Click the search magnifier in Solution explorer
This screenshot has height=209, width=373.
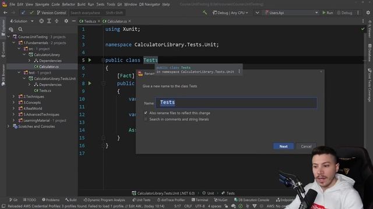(x=20, y=30)
